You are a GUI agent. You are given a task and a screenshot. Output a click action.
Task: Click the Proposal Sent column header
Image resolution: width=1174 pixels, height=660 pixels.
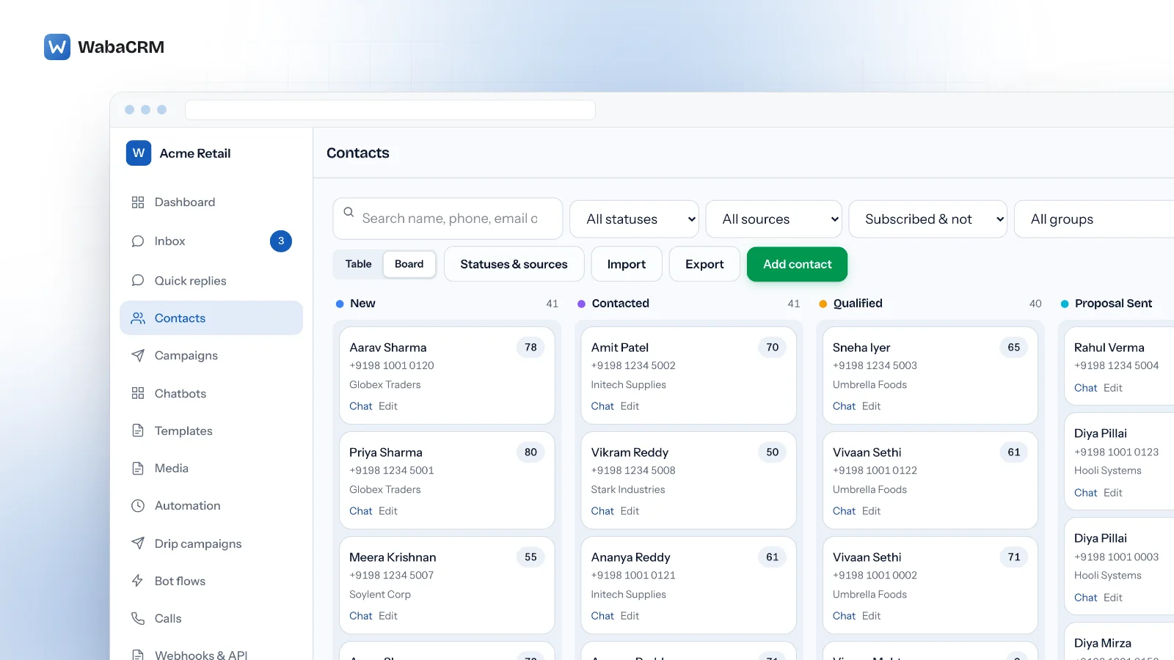[x=1114, y=304]
